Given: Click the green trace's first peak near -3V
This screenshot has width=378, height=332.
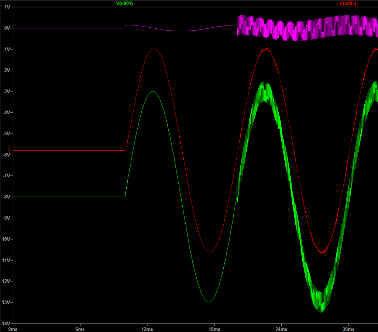Looking at the screenshot, I should (x=153, y=91).
